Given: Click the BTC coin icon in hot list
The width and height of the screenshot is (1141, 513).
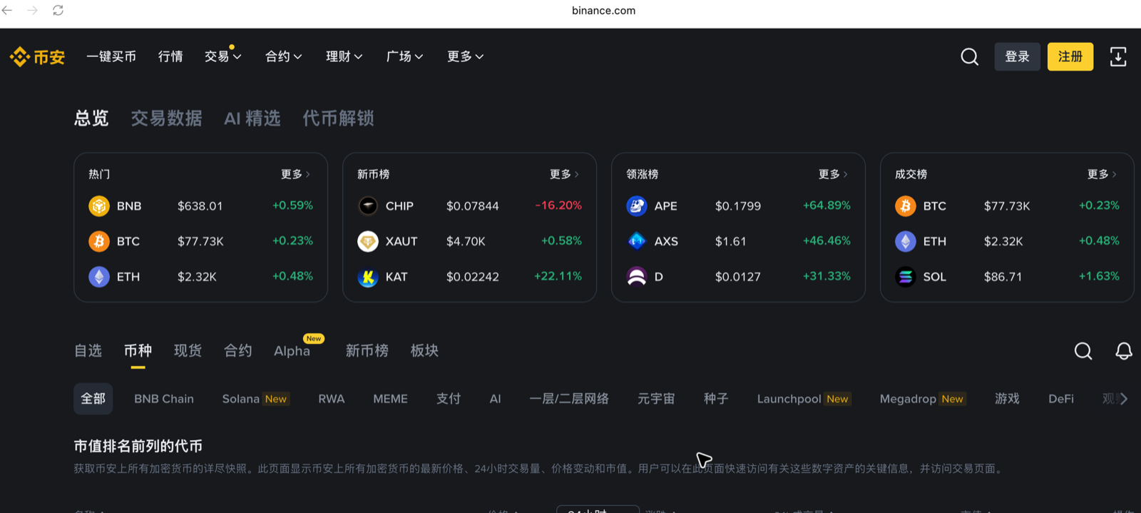Looking at the screenshot, I should [98, 241].
